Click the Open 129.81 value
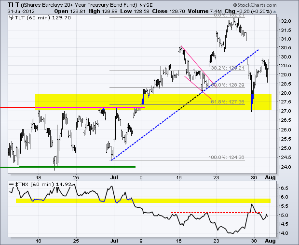 70,11
